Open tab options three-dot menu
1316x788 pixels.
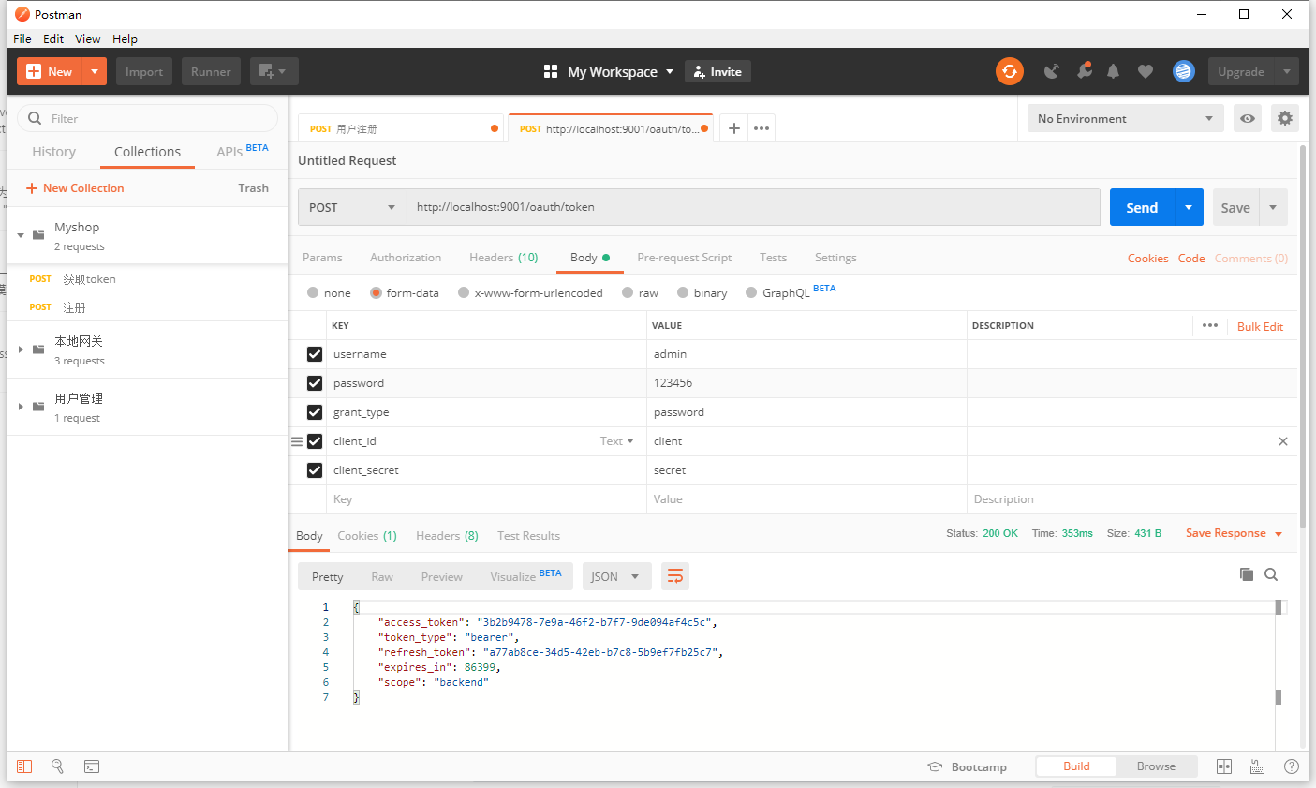pos(762,128)
